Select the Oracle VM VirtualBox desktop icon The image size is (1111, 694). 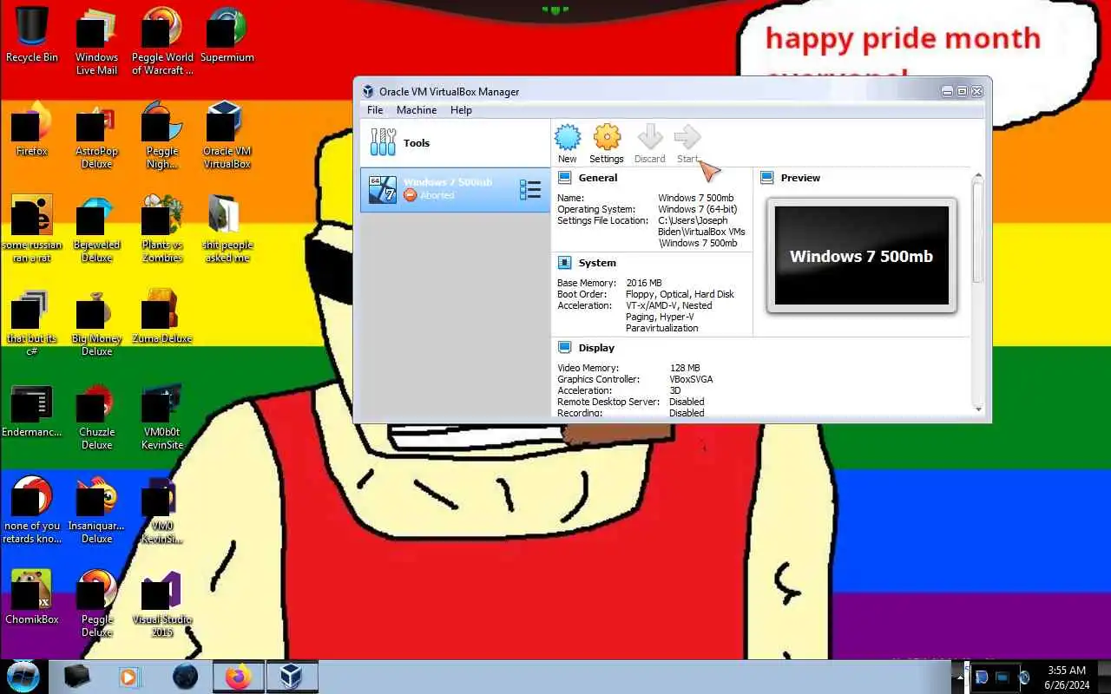(x=227, y=135)
